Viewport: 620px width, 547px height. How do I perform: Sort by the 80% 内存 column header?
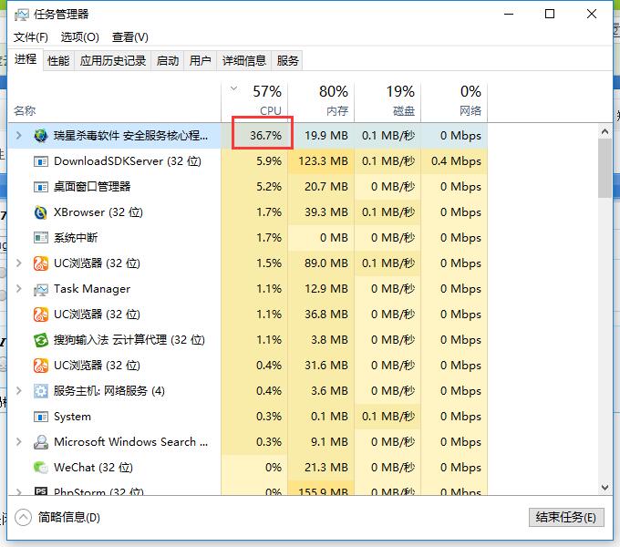click(321, 101)
